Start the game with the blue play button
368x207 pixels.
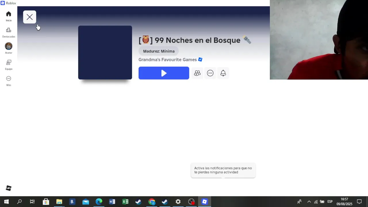[164, 73]
